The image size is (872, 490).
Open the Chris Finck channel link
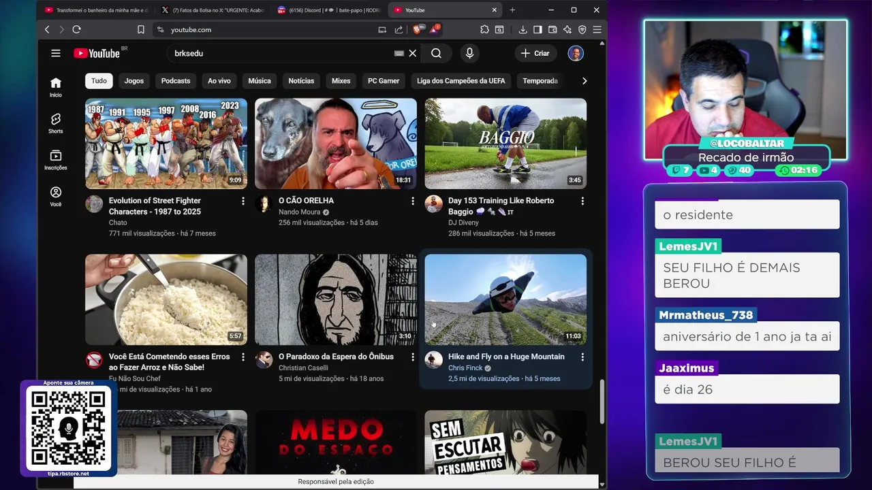[465, 367]
